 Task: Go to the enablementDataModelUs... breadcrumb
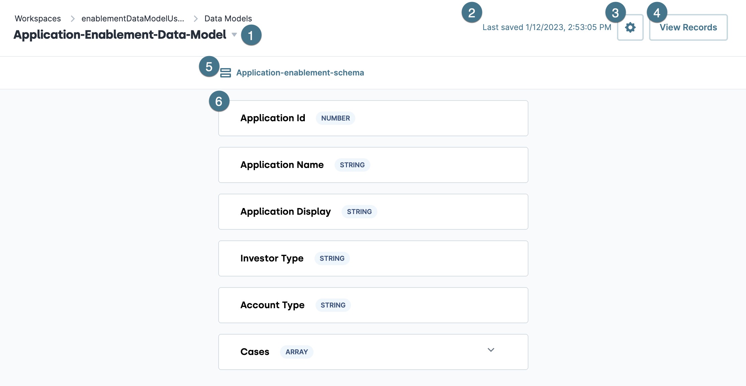click(133, 18)
